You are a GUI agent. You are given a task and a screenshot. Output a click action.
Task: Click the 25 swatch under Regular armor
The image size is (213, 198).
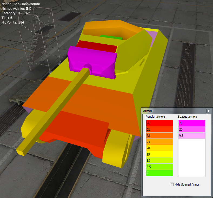coord(159,142)
